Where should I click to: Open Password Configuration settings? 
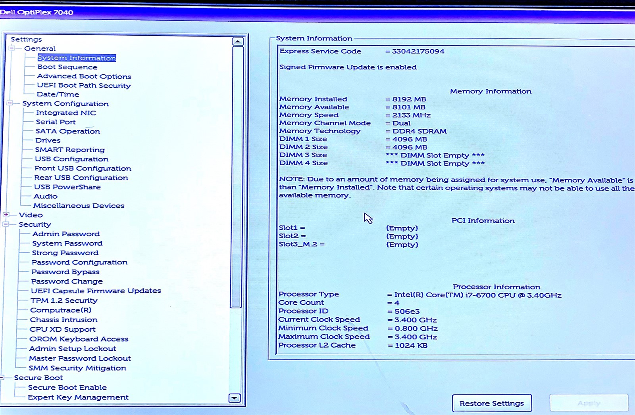point(80,262)
